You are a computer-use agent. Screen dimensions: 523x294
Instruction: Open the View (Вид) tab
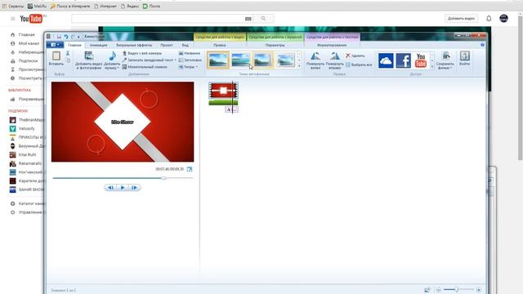[186, 45]
